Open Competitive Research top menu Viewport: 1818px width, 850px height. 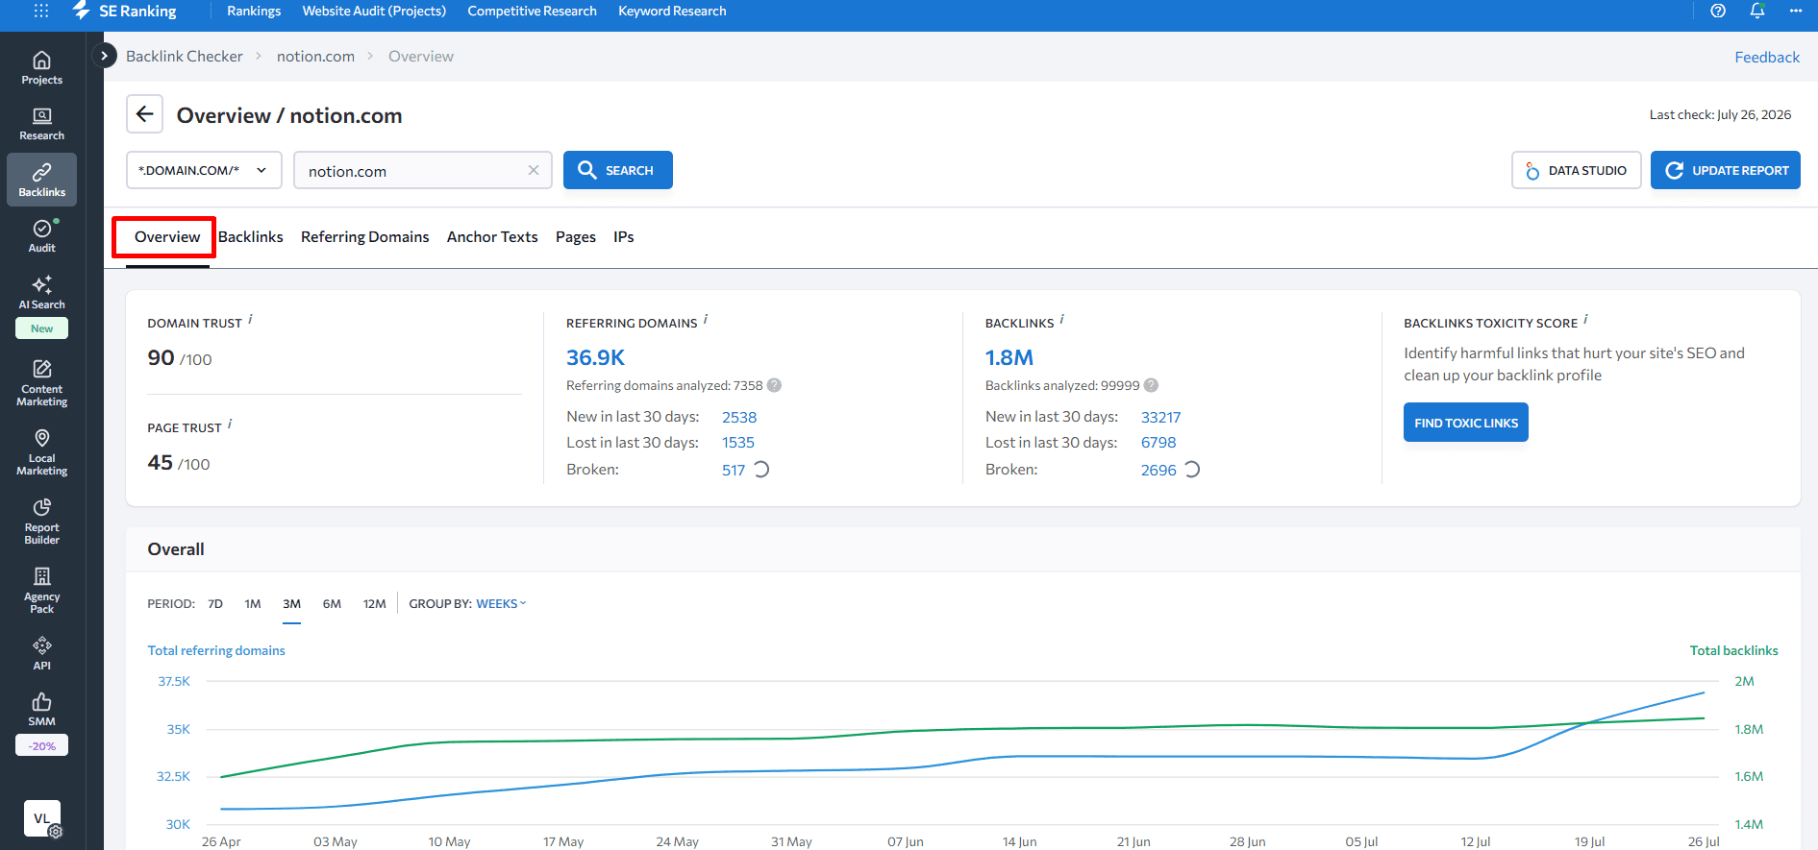(x=532, y=11)
